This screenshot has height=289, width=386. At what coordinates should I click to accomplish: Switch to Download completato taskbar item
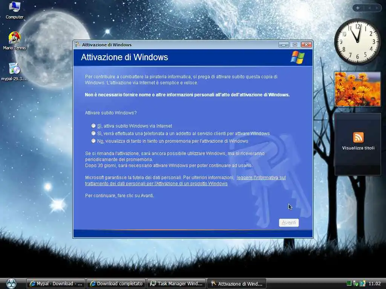tap(116, 284)
